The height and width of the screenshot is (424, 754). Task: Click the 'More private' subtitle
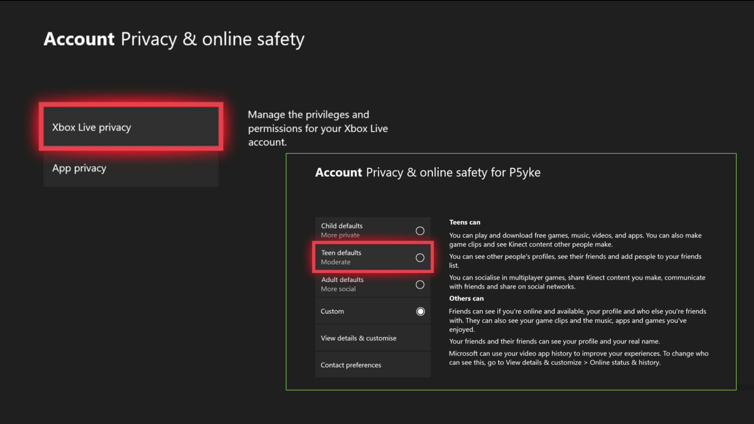pos(340,235)
